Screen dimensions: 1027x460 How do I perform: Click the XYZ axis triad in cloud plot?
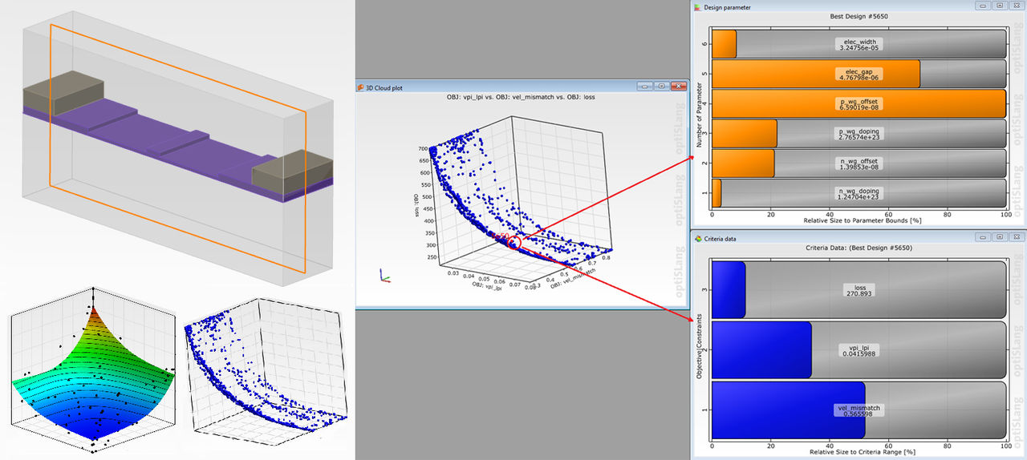[x=385, y=276]
